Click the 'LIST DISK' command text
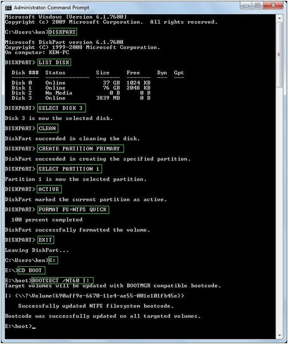The height and width of the screenshot is (344, 288). (54, 62)
